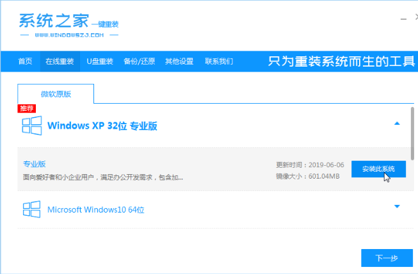Image resolution: width=418 pixels, height=274 pixels.
Task: Click 联系我们 in the navigation bar
Action: pos(219,61)
